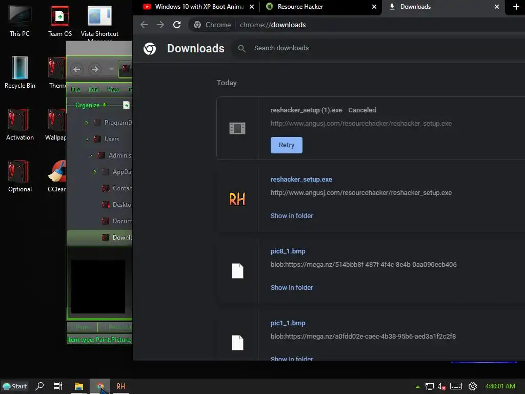
Task: Open the Start menu
Action: (15, 386)
